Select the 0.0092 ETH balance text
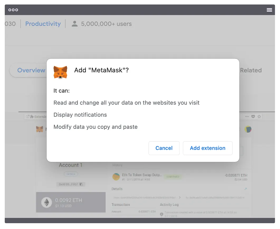The height and width of the screenshot is (229, 280). click(x=69, y=200)
